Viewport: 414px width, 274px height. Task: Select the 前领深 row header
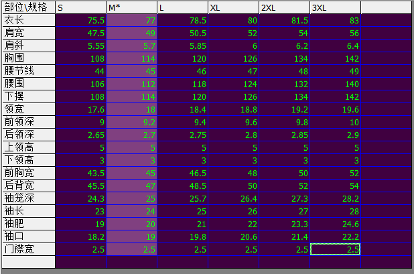coord(29,122)
